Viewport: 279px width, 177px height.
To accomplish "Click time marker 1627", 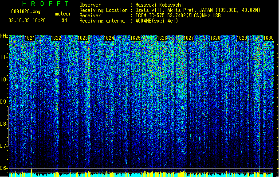I will [x=189, y=38].
